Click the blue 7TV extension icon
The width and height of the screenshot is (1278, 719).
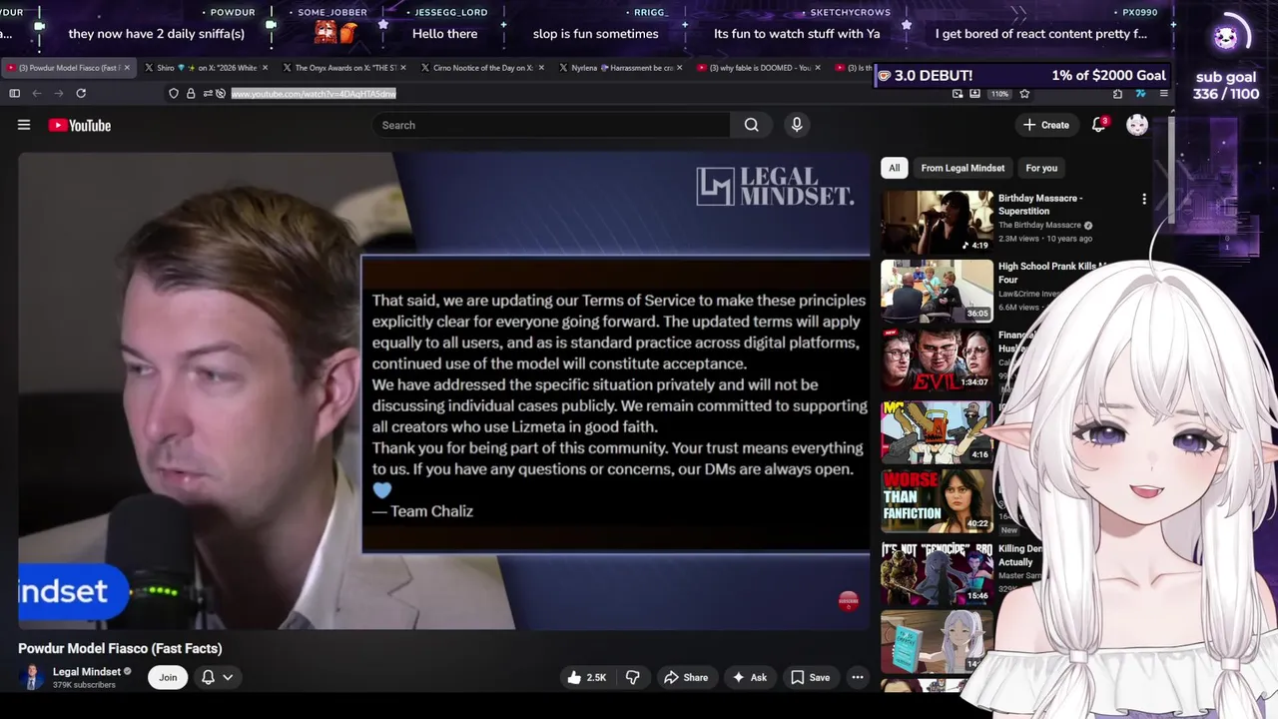1140,93
